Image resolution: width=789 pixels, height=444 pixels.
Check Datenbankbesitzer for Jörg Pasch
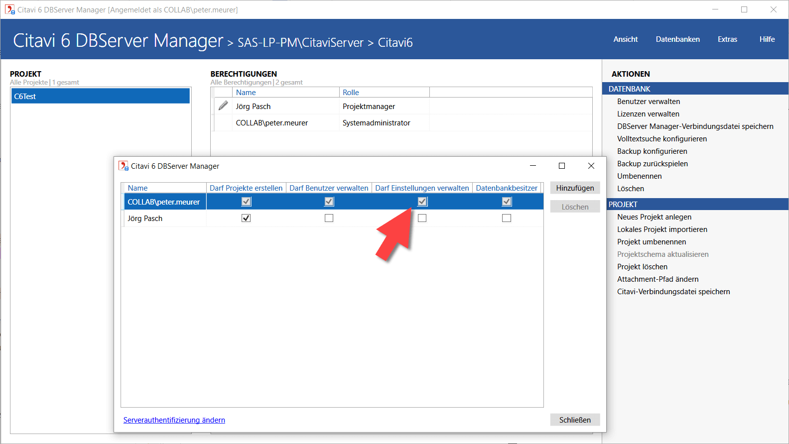(x=507, y=218)
